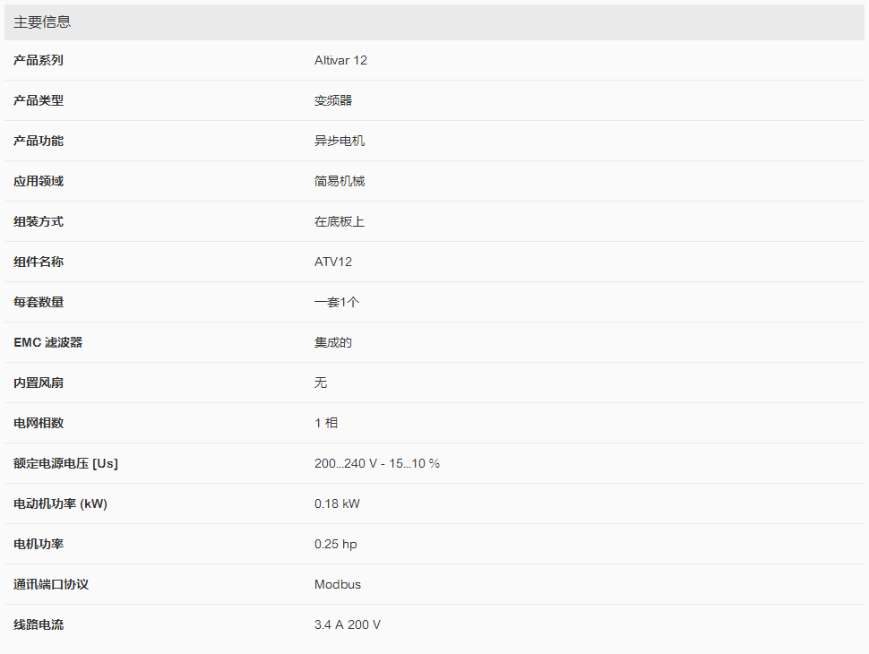Viewport: 869px width, 654px height.
Task: Click the 200...240 V - 15...10 % value
Action: pos(377,463)
